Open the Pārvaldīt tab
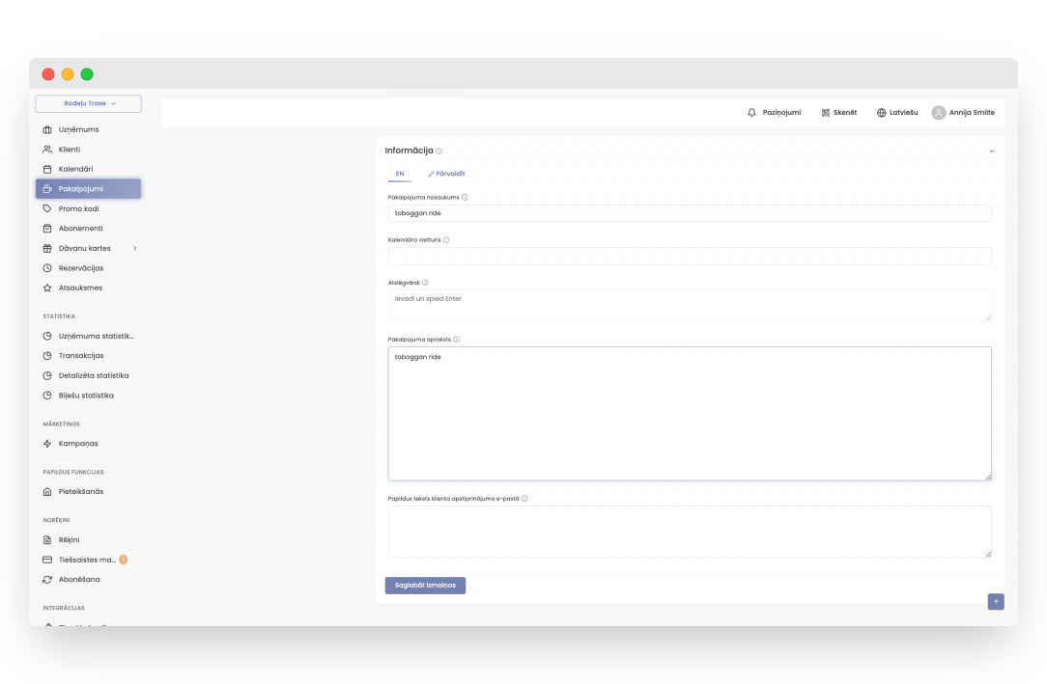The image size is (1047, 684). (446, 174)
